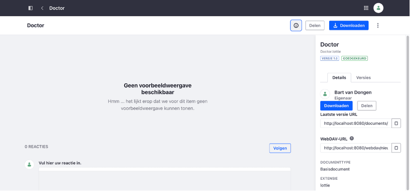Switch to the Versies tab
410x191 pixels.
click(x=363, y=77)
